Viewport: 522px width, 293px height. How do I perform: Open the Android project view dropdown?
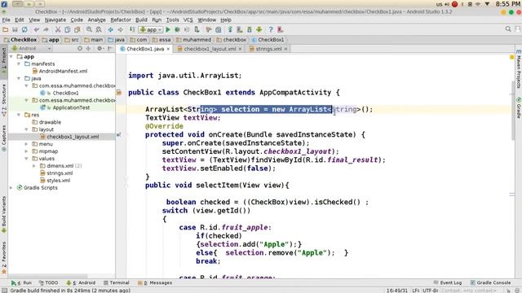click(x=32, y=49)
